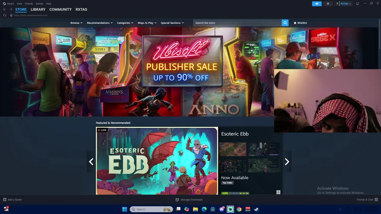Open the Windows Start menu
The width and height of the screenshot is (381, 214).
125,209
